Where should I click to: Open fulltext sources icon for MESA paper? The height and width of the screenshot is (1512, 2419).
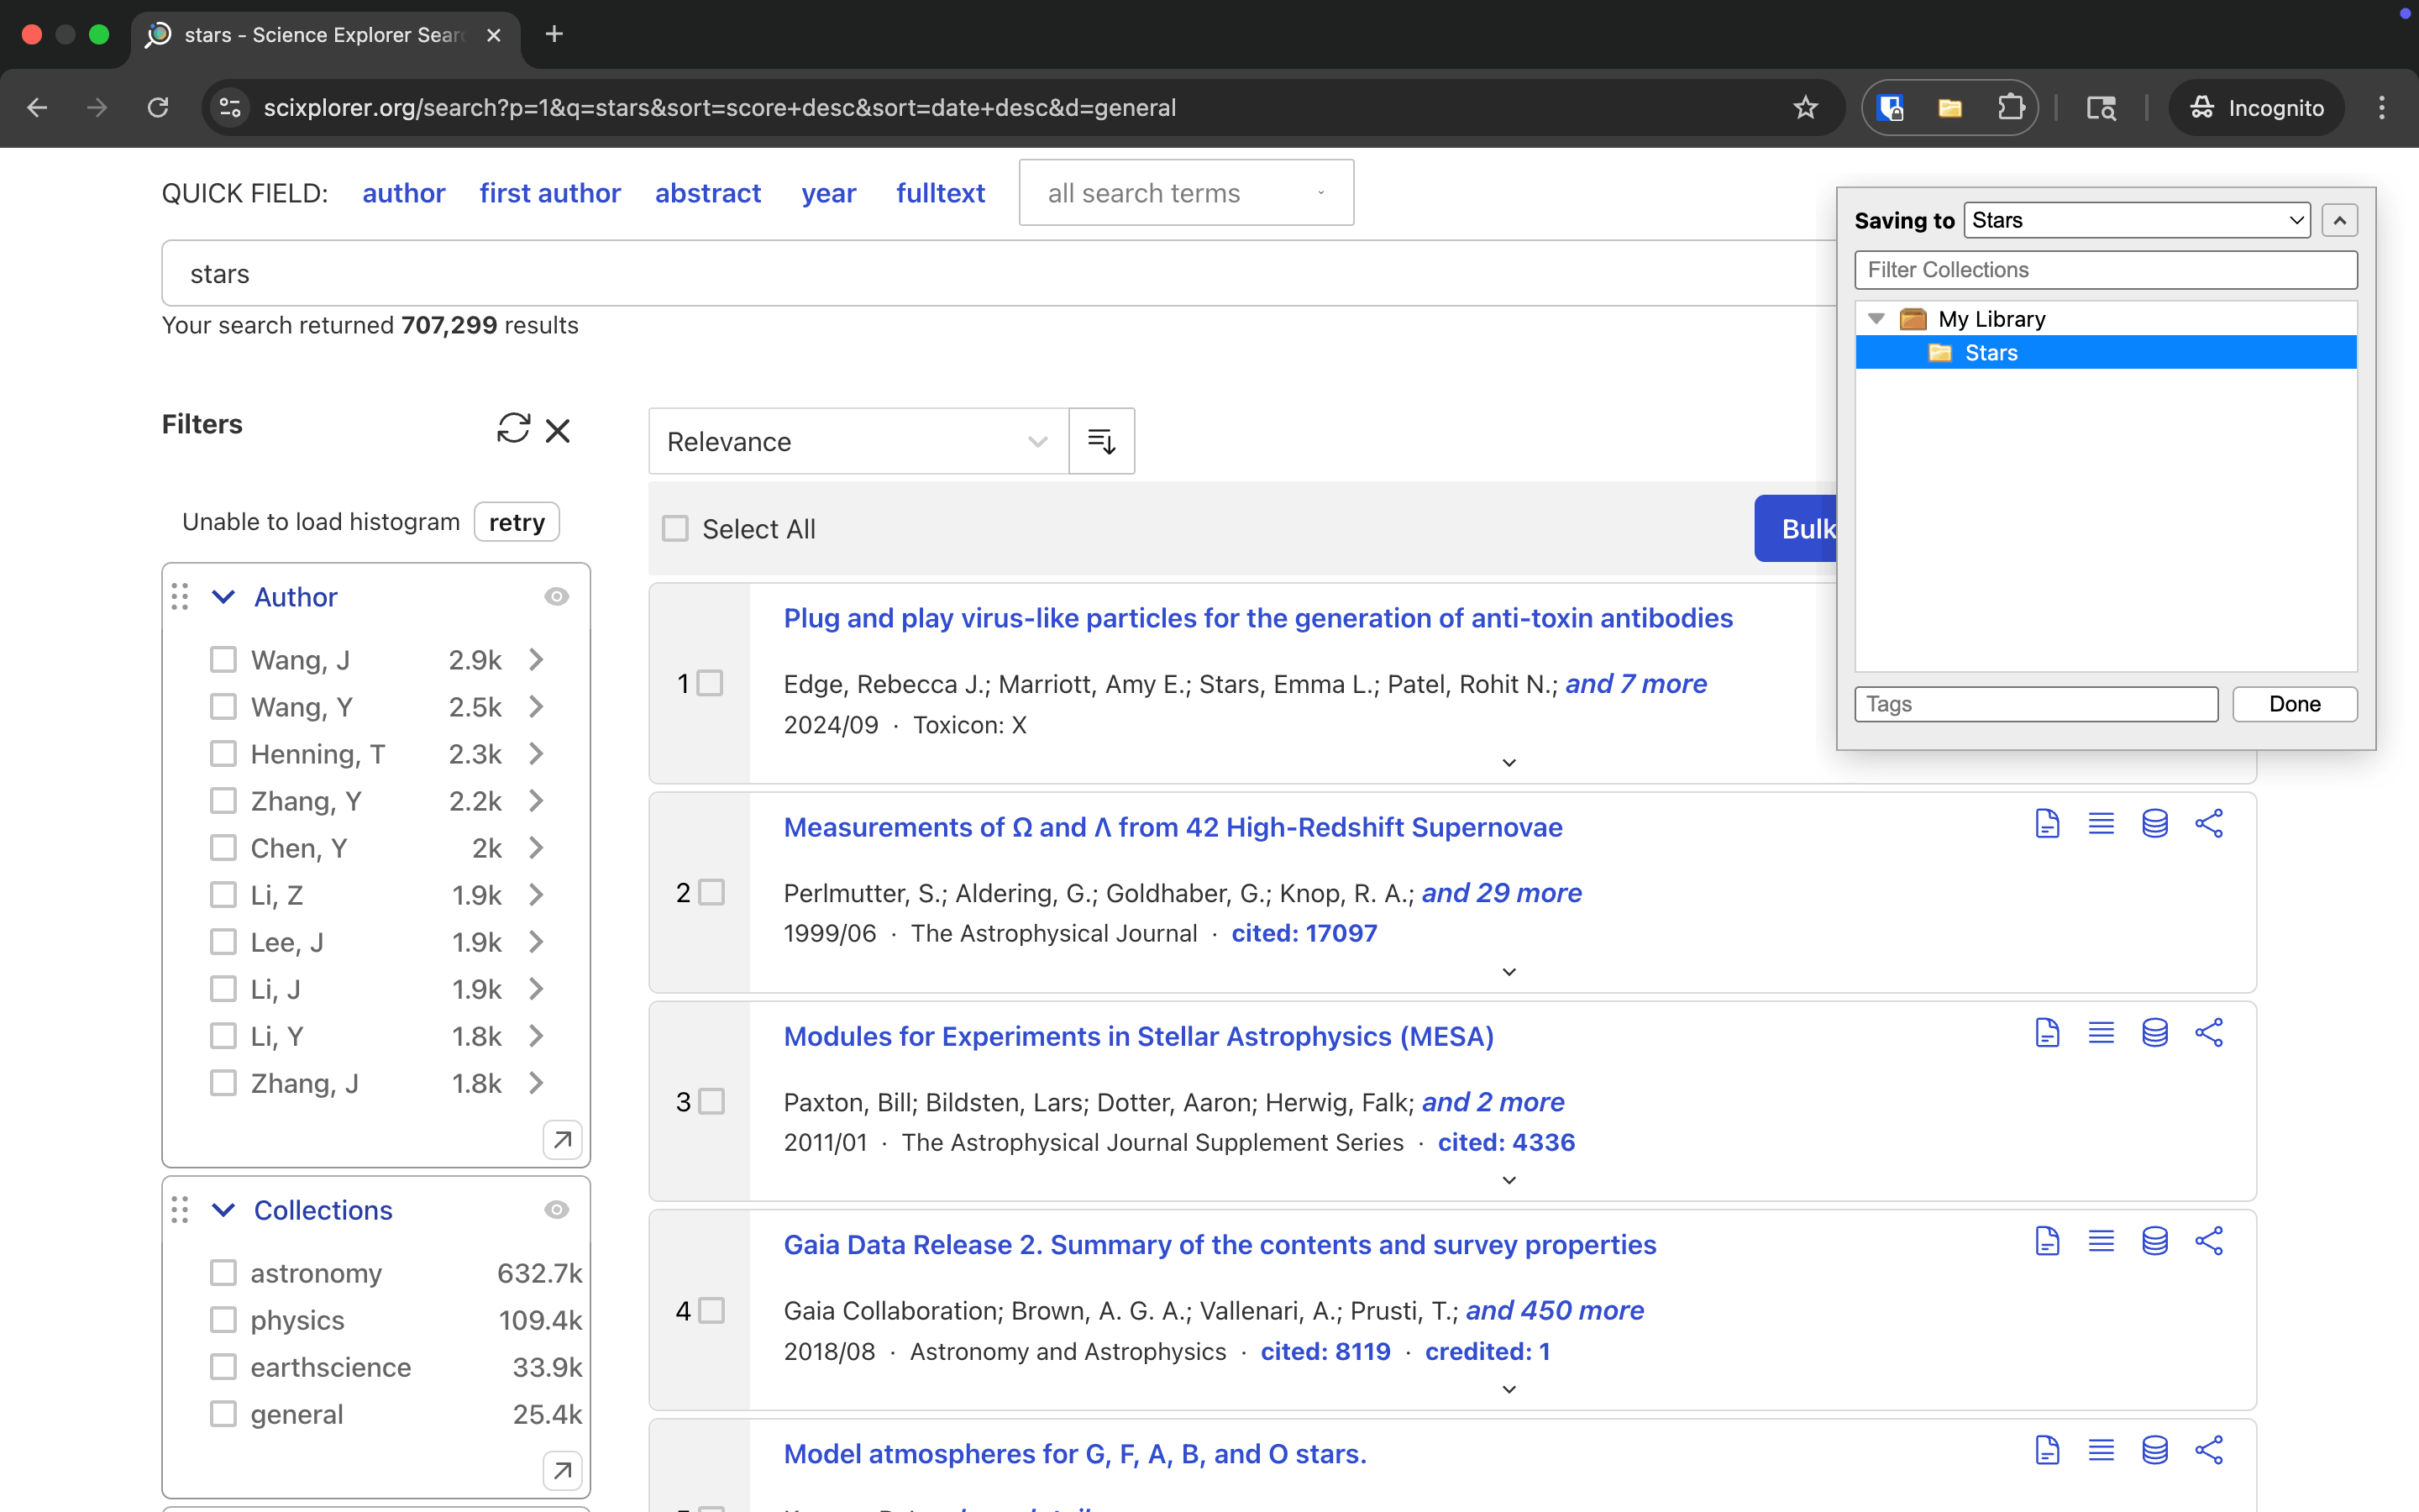(2047, 1033)
